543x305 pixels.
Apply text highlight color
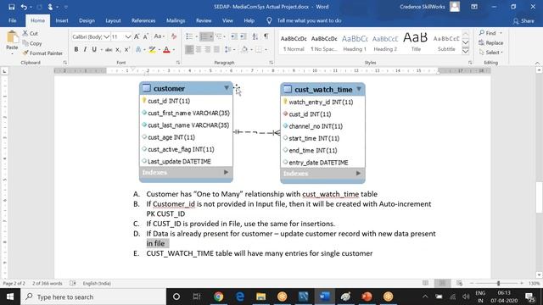pos(152,50)
